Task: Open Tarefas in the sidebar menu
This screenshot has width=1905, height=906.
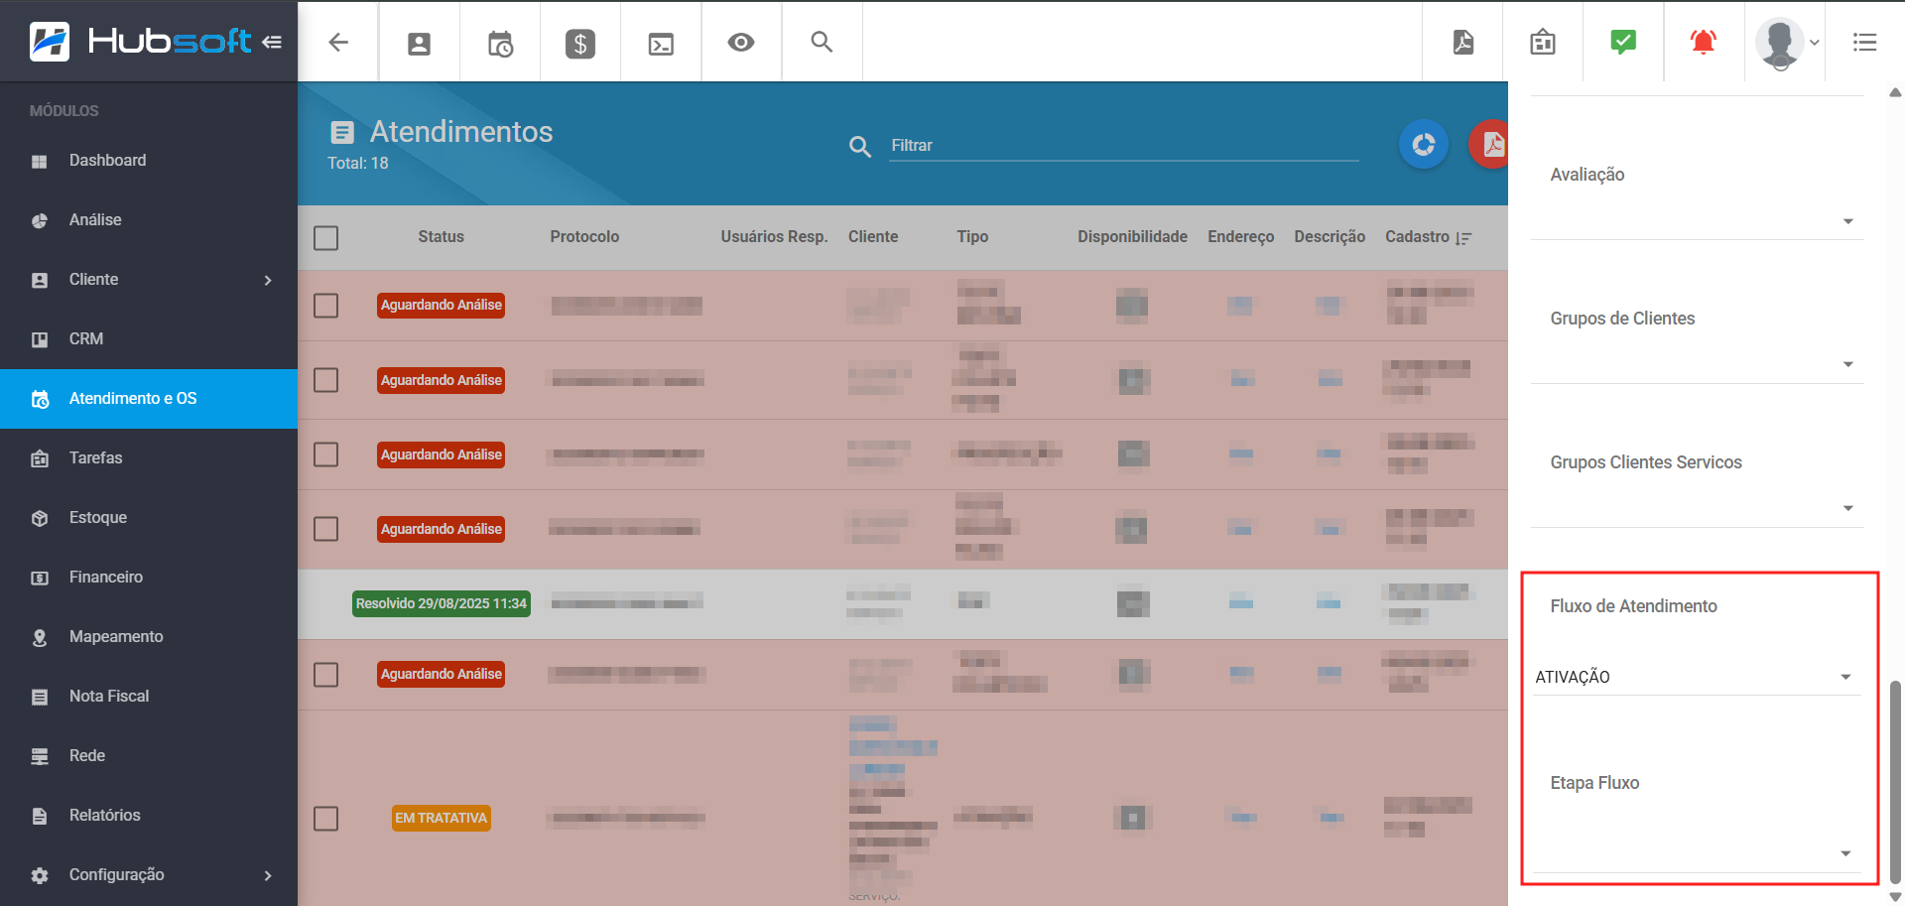Action: click(x=95, y=458)
